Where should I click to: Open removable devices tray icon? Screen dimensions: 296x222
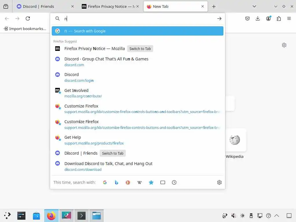[x=251, y=216]
